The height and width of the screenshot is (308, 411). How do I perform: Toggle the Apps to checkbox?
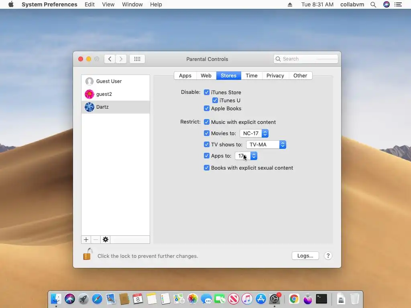point(207,156)
